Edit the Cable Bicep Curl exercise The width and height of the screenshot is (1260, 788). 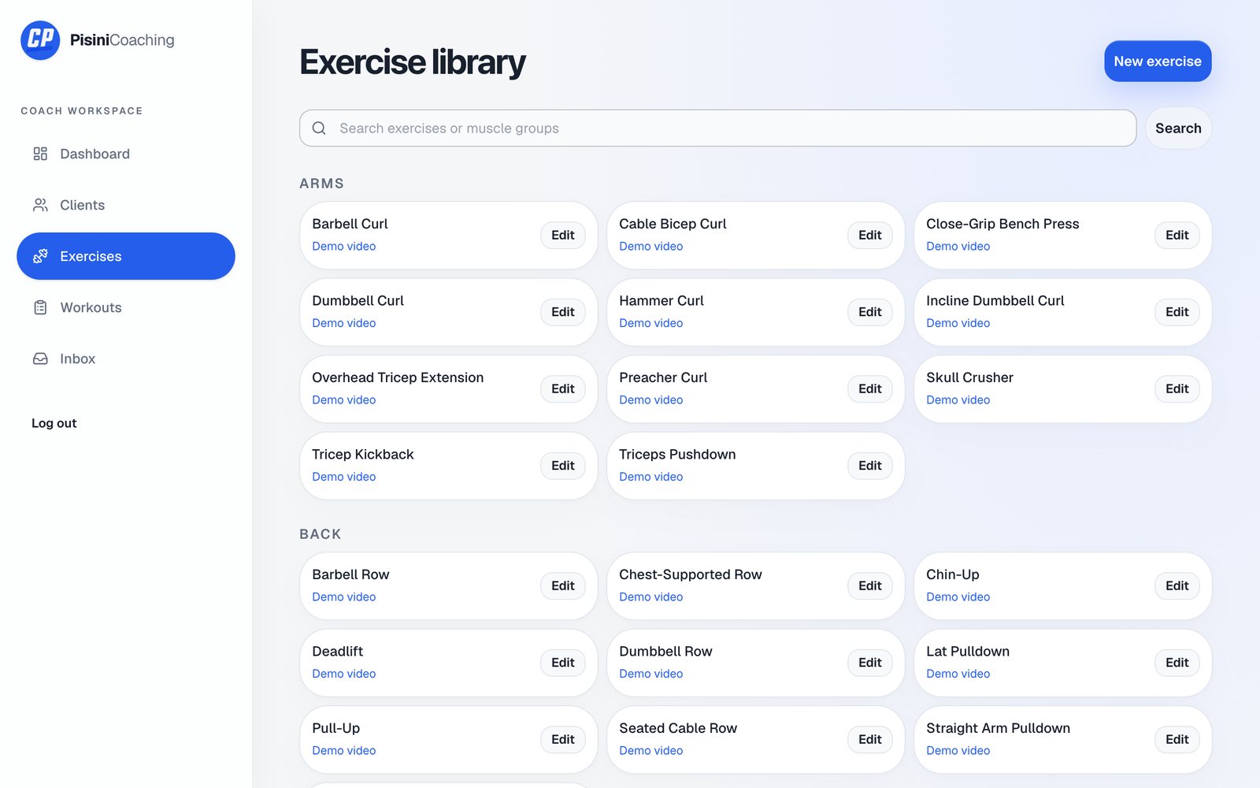pyautogui.click(x=870, y=235)
